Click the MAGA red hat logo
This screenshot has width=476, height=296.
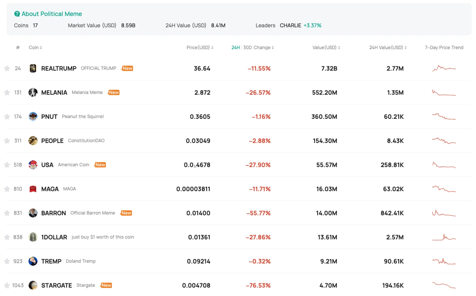33,189
